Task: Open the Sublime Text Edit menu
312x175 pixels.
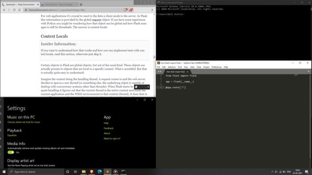Action: point(164,67)
